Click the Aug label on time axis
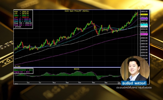This screenshot has width=163, height=100. pyautogui.click(x=54, y=83)
